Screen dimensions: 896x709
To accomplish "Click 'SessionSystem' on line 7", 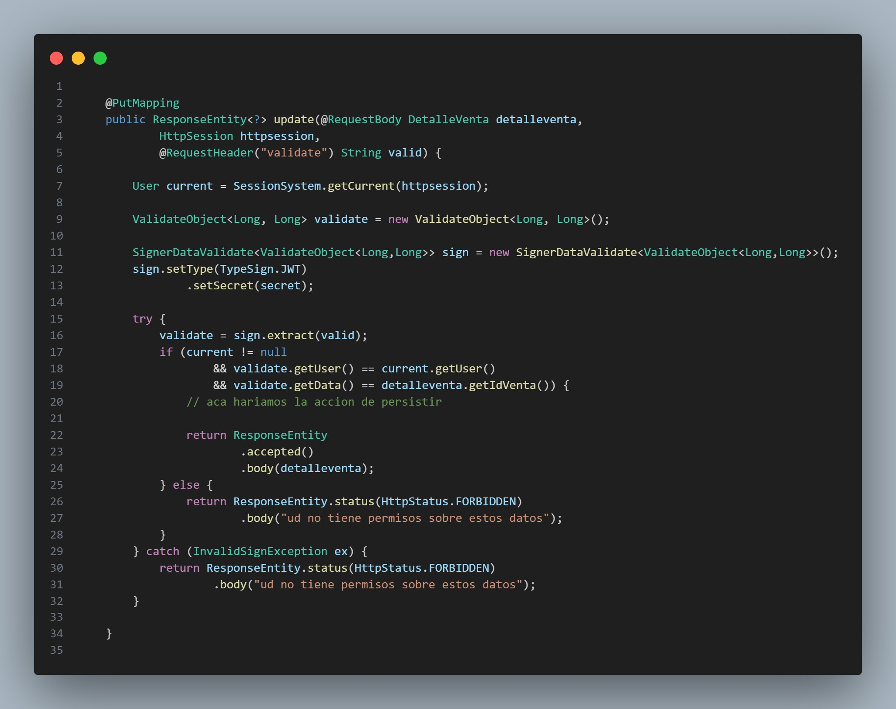I will click(x=277, y=186).
